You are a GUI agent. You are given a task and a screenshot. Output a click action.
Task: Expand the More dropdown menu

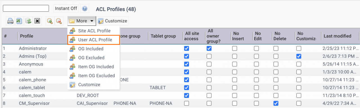[82, 21]
